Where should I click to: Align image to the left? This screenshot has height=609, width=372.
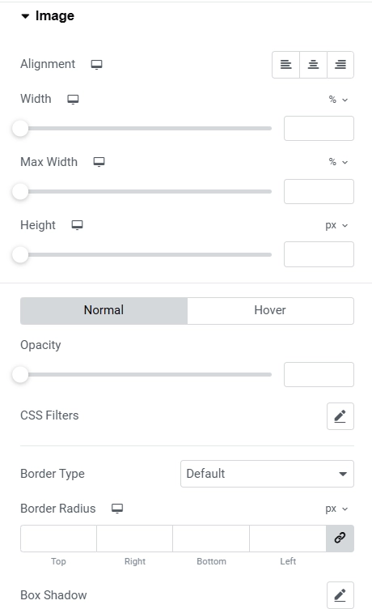pos(286,65)
